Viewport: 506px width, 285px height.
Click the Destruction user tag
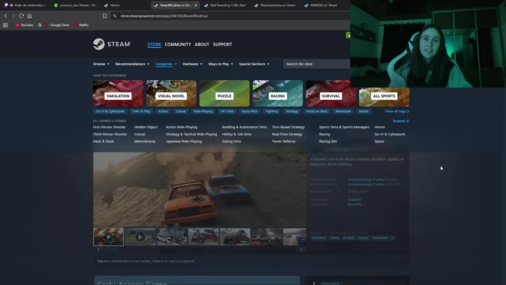[380, 238]
